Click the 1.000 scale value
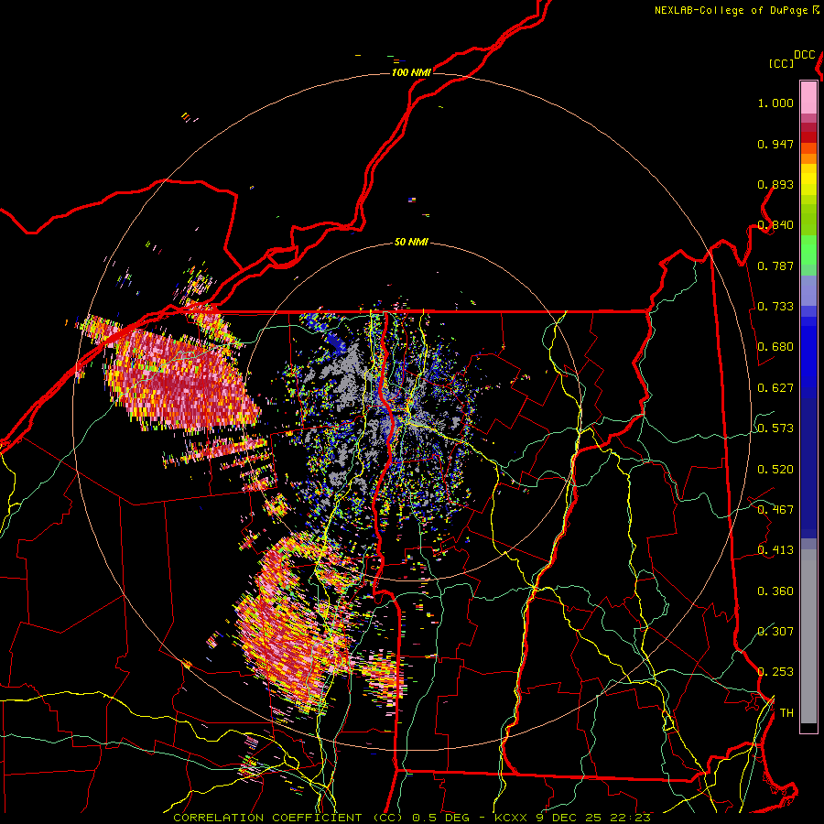 coord(775,103)
